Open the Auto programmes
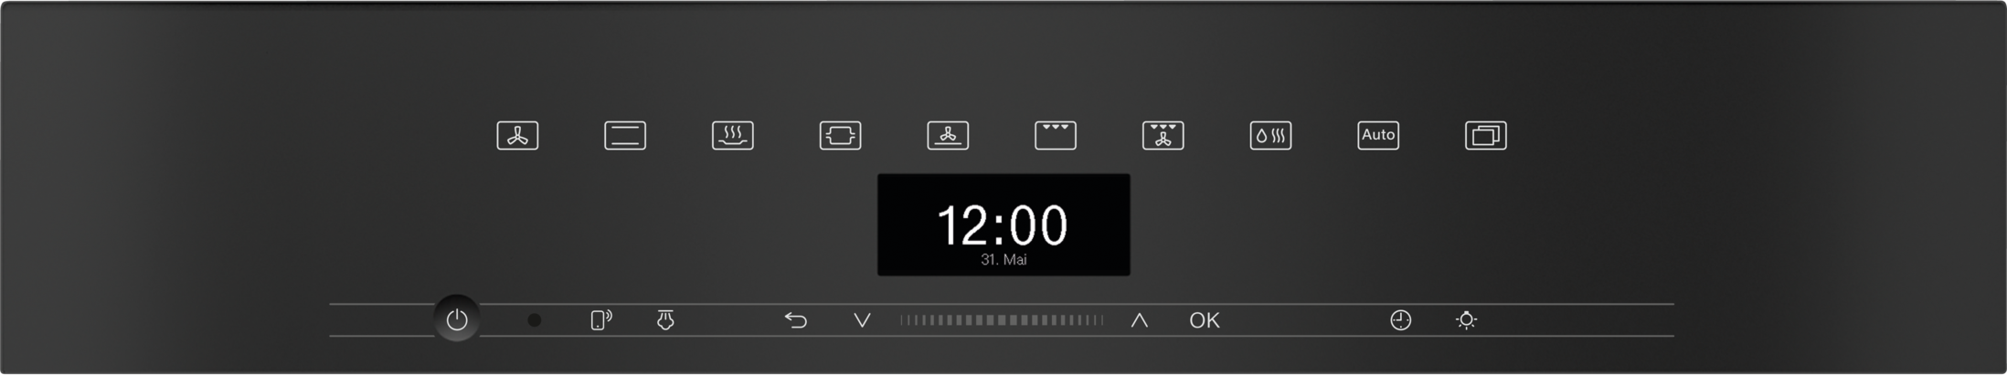 pos(1378,136)
